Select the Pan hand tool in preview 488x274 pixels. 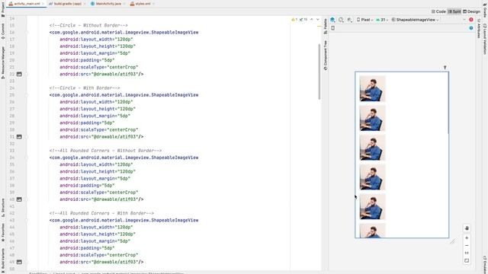tap(467, 228)
